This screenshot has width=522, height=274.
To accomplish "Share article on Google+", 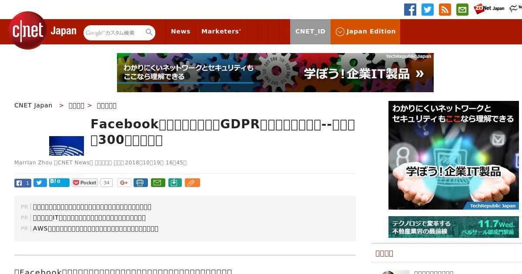I will 124,183.
